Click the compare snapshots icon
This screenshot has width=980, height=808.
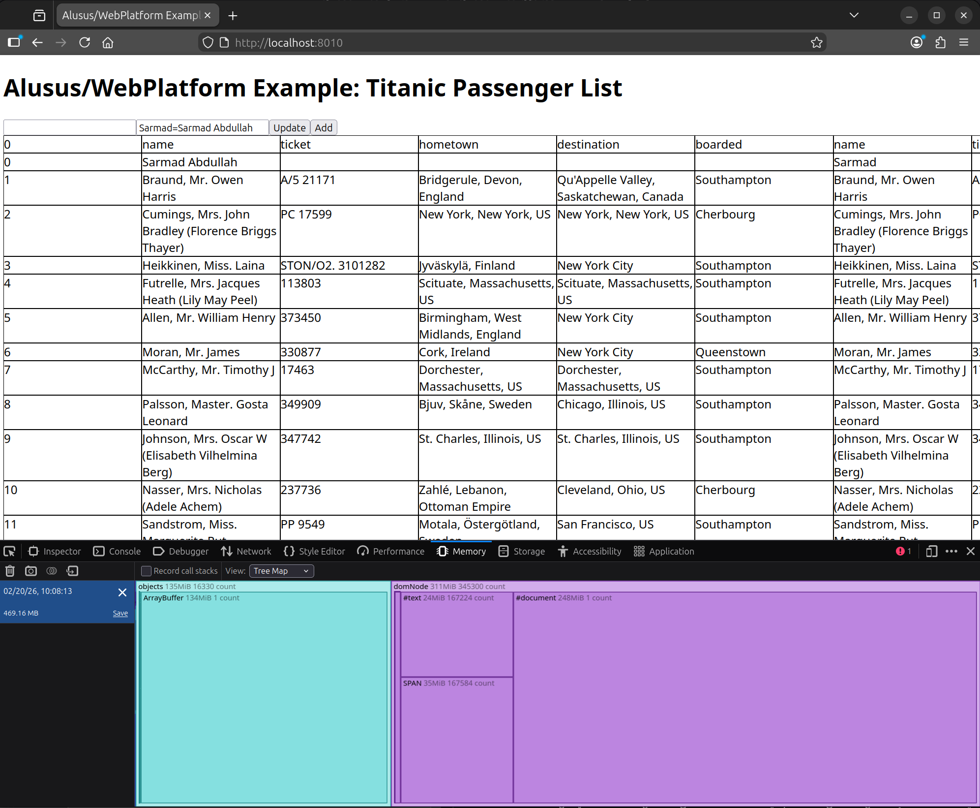[52, 571]
